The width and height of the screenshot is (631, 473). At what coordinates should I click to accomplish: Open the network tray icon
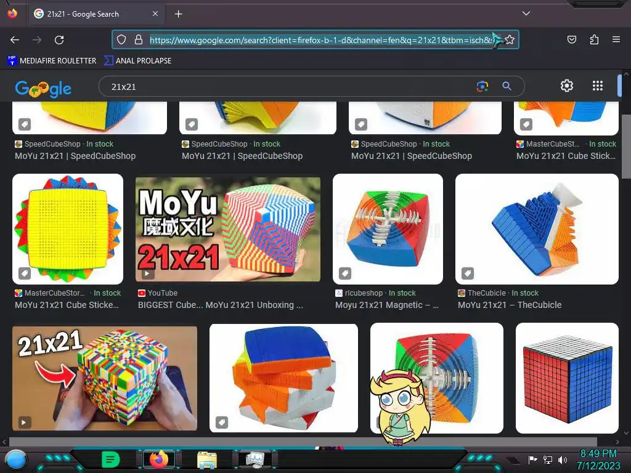[x=547, y=459]
